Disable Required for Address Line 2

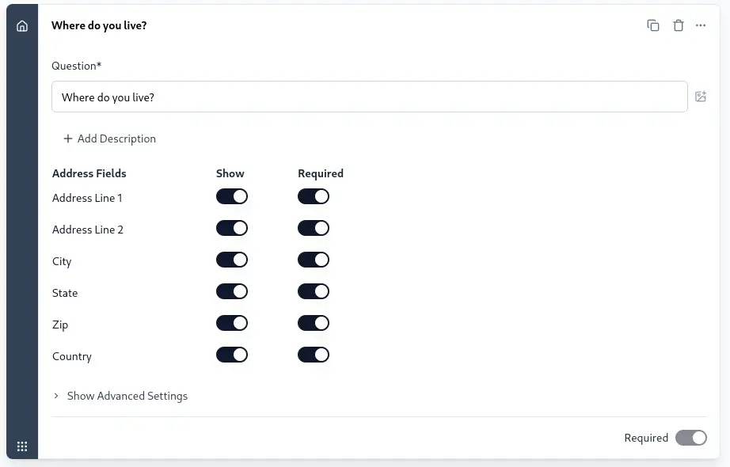[x=314, y=228]
